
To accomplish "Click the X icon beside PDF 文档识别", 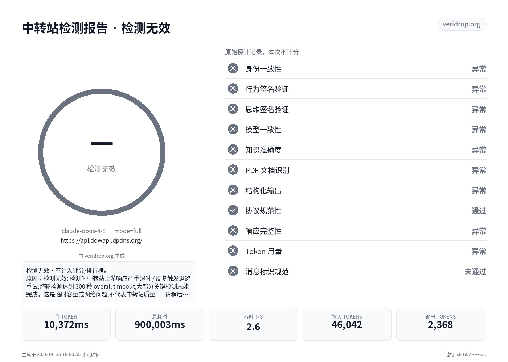I will coord(233,170).
